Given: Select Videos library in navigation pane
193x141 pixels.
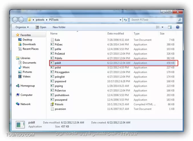Looking at the screenshot, I should click(x=26, y=76).
